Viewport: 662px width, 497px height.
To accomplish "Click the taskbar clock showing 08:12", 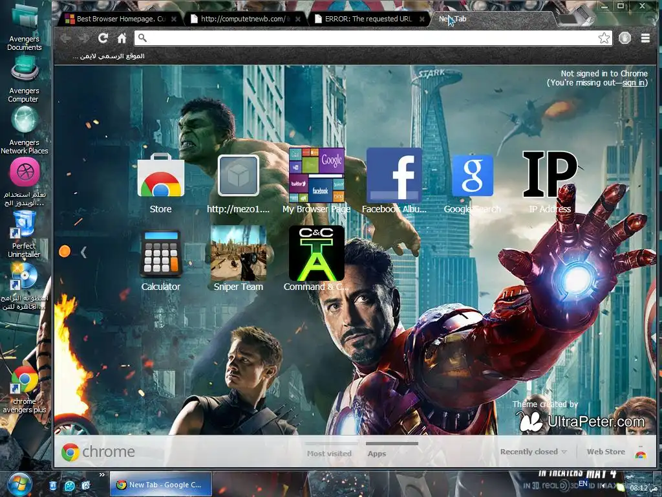I will point(643,488).
